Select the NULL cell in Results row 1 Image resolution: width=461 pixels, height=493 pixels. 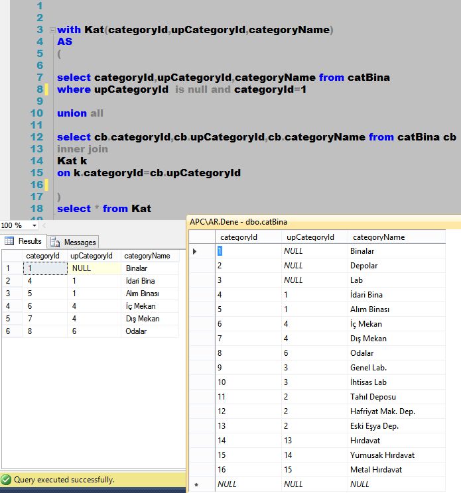point(94,268)
